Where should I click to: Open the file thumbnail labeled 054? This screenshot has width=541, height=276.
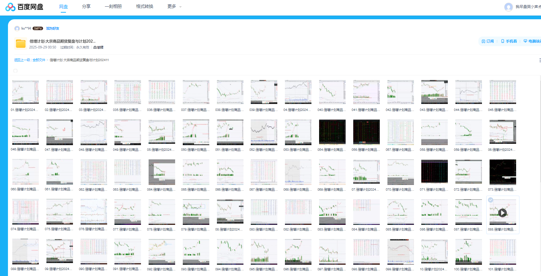(x=332, y=133)
